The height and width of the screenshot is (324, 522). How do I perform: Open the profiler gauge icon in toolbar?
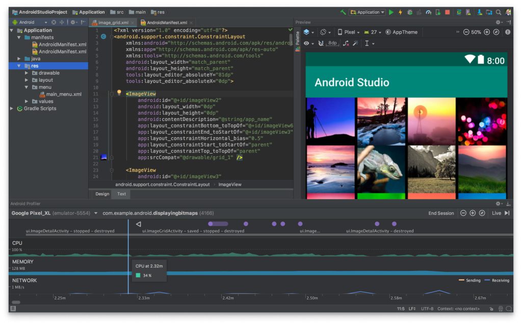(x=428, y=12)
